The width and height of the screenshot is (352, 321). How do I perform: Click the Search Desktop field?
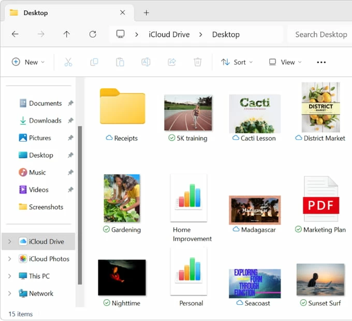point(321,34)
